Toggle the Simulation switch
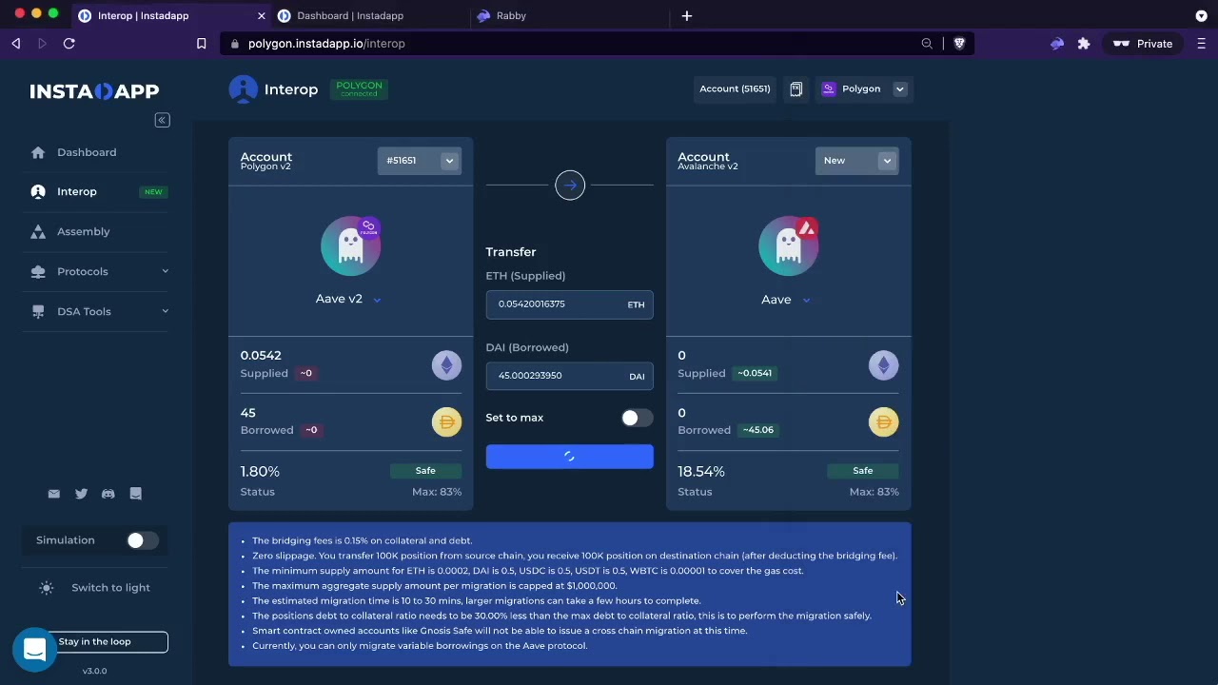1218x685 pixels. tap(143, 540)
